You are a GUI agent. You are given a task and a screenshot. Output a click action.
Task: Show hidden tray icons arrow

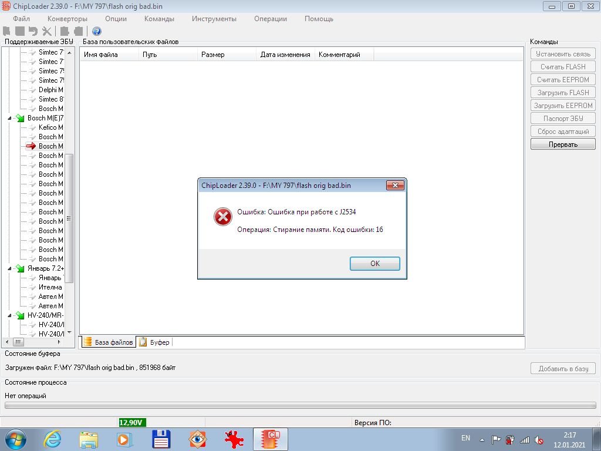pyautogui.click(x=482, y=440)
